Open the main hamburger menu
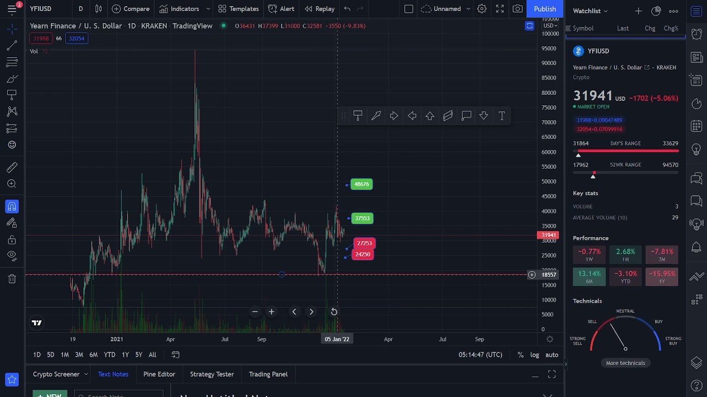 pyautogui.click(x=12, y=9)
